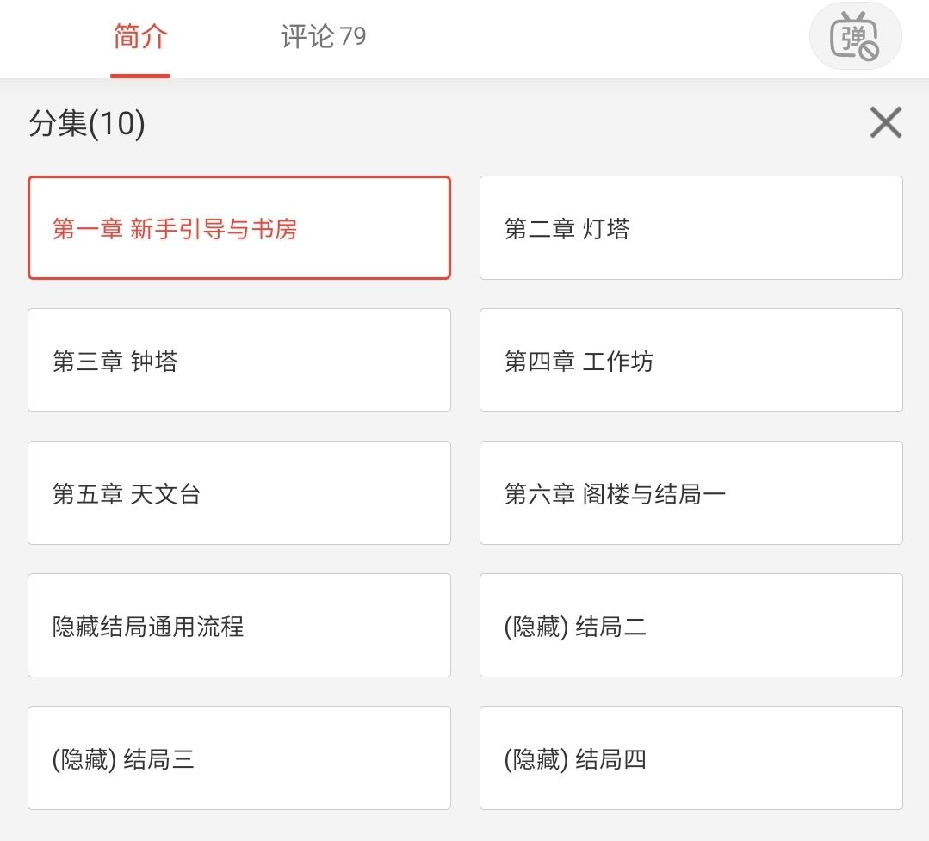Open the 评论 79 comments tab
This screenshot has width=929, height=841.
pos(323,37)
